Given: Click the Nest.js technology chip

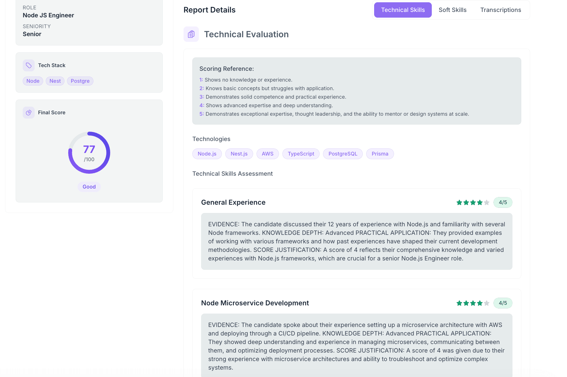Looking at the screenshot, I should point(239,154).
